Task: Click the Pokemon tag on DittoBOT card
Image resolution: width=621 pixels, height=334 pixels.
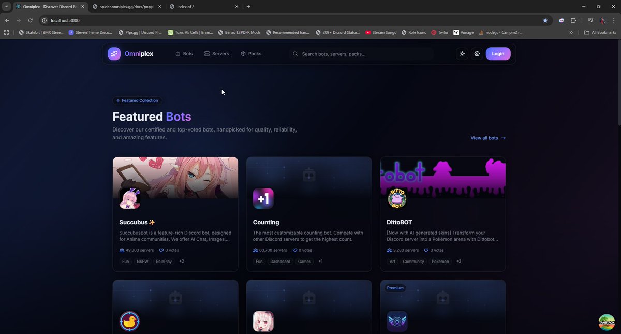Action: tap(440, 262)
